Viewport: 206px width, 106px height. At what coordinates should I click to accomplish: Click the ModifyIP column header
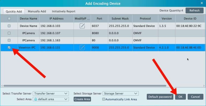[x=82, y=19]
